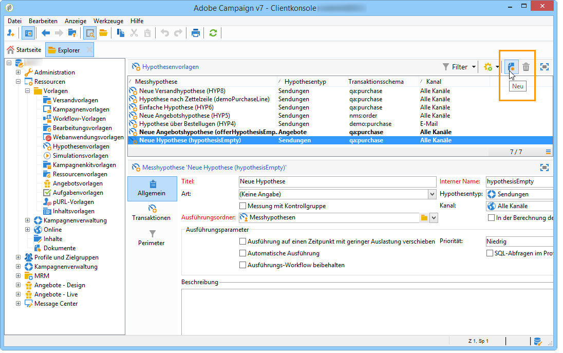Enable Automatische Ausführung checkbox
The image size is (563, 353).
pyautogui.click(x=243, y=253)
